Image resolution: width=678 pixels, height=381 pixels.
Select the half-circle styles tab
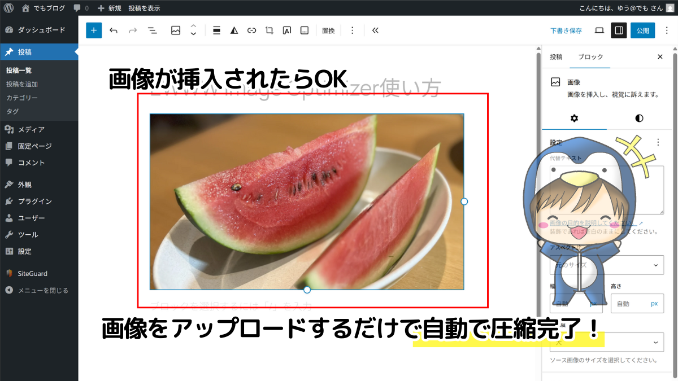[639, 118]
